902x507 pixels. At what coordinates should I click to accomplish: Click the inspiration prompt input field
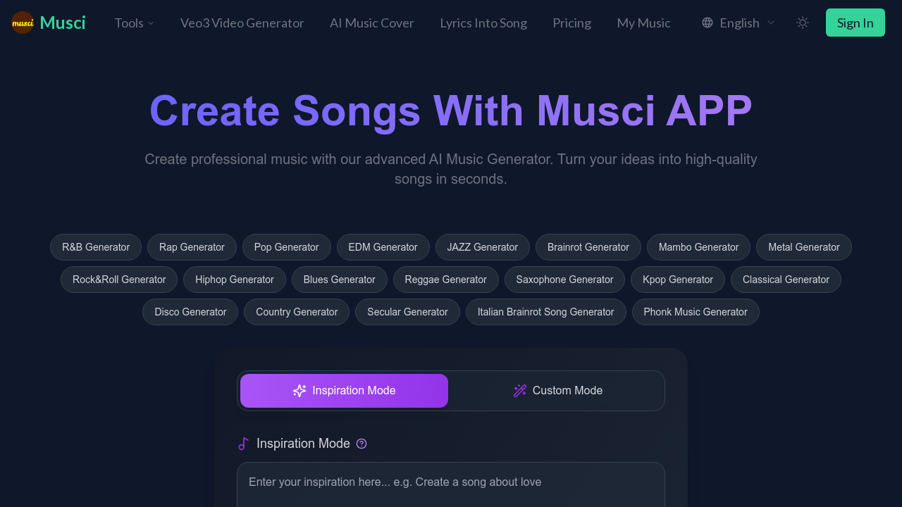[x=451, y=482]
